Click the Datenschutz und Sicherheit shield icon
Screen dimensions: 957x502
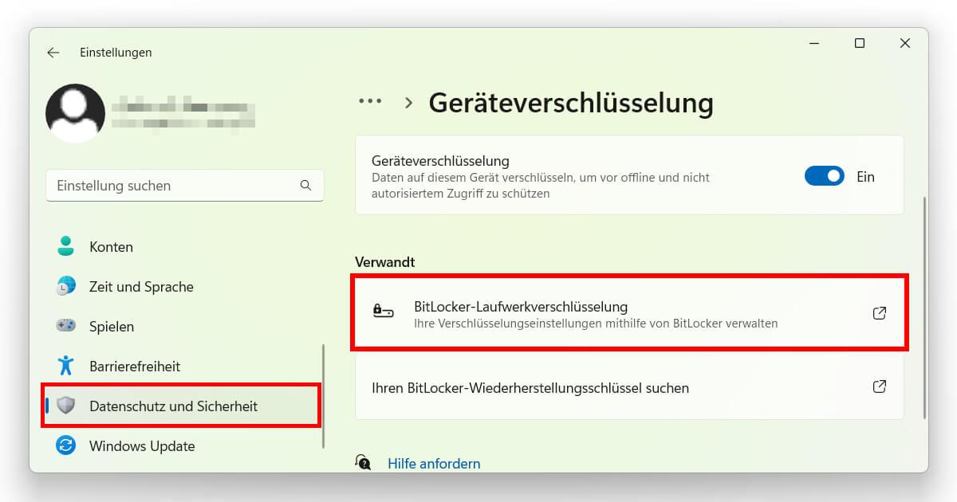65,406
